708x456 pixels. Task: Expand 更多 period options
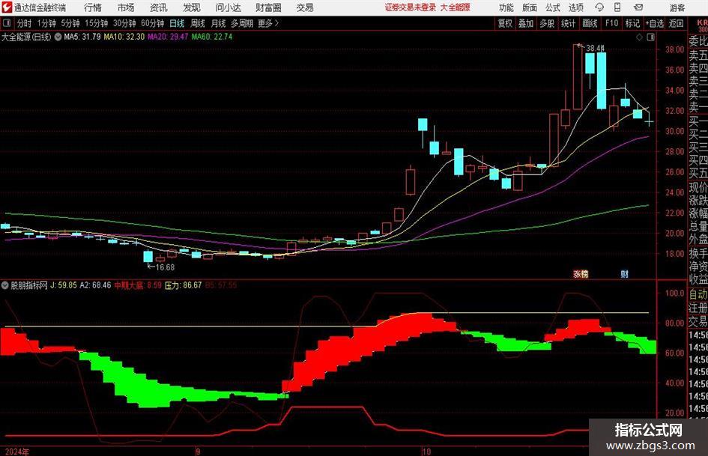[269, 23]
